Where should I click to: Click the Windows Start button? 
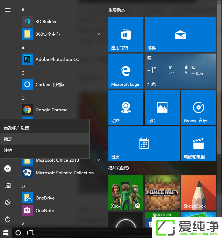[6, 233]
